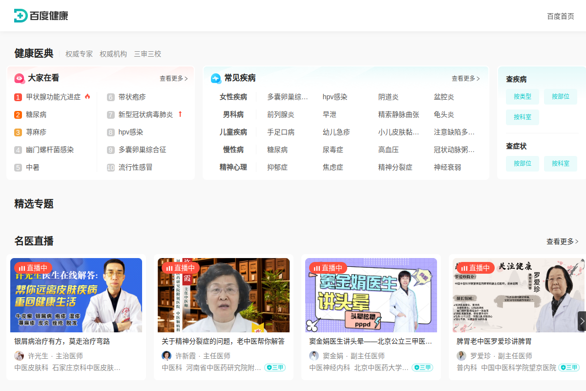Click the 按部位 button under 查症状
Image resolution: width=586 pixels, height=391 pixels.
(522, 163)
